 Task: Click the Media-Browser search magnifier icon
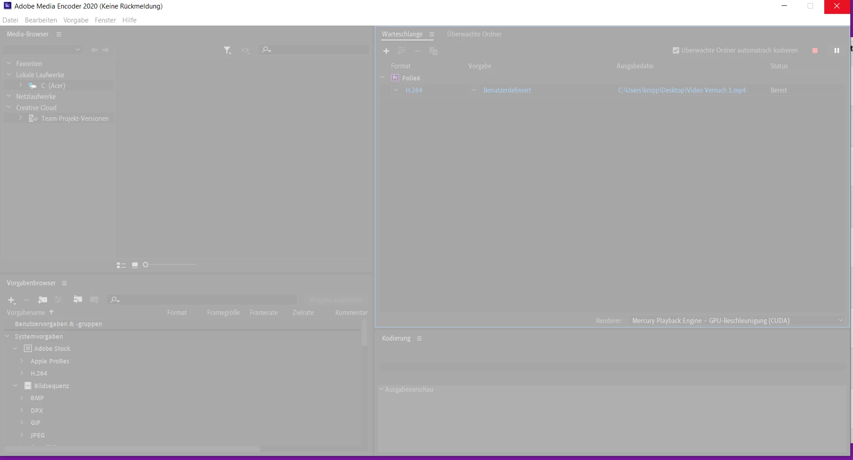pos(267,49)
